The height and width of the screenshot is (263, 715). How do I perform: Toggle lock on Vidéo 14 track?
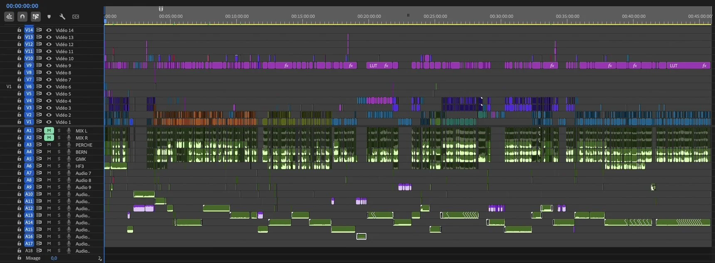(x=19, y=30)
